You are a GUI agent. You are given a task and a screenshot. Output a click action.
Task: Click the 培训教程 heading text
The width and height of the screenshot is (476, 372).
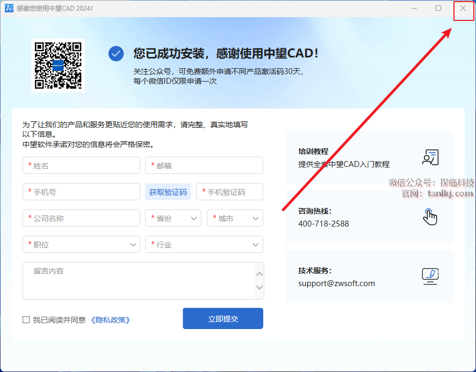[x=313, y=151]
